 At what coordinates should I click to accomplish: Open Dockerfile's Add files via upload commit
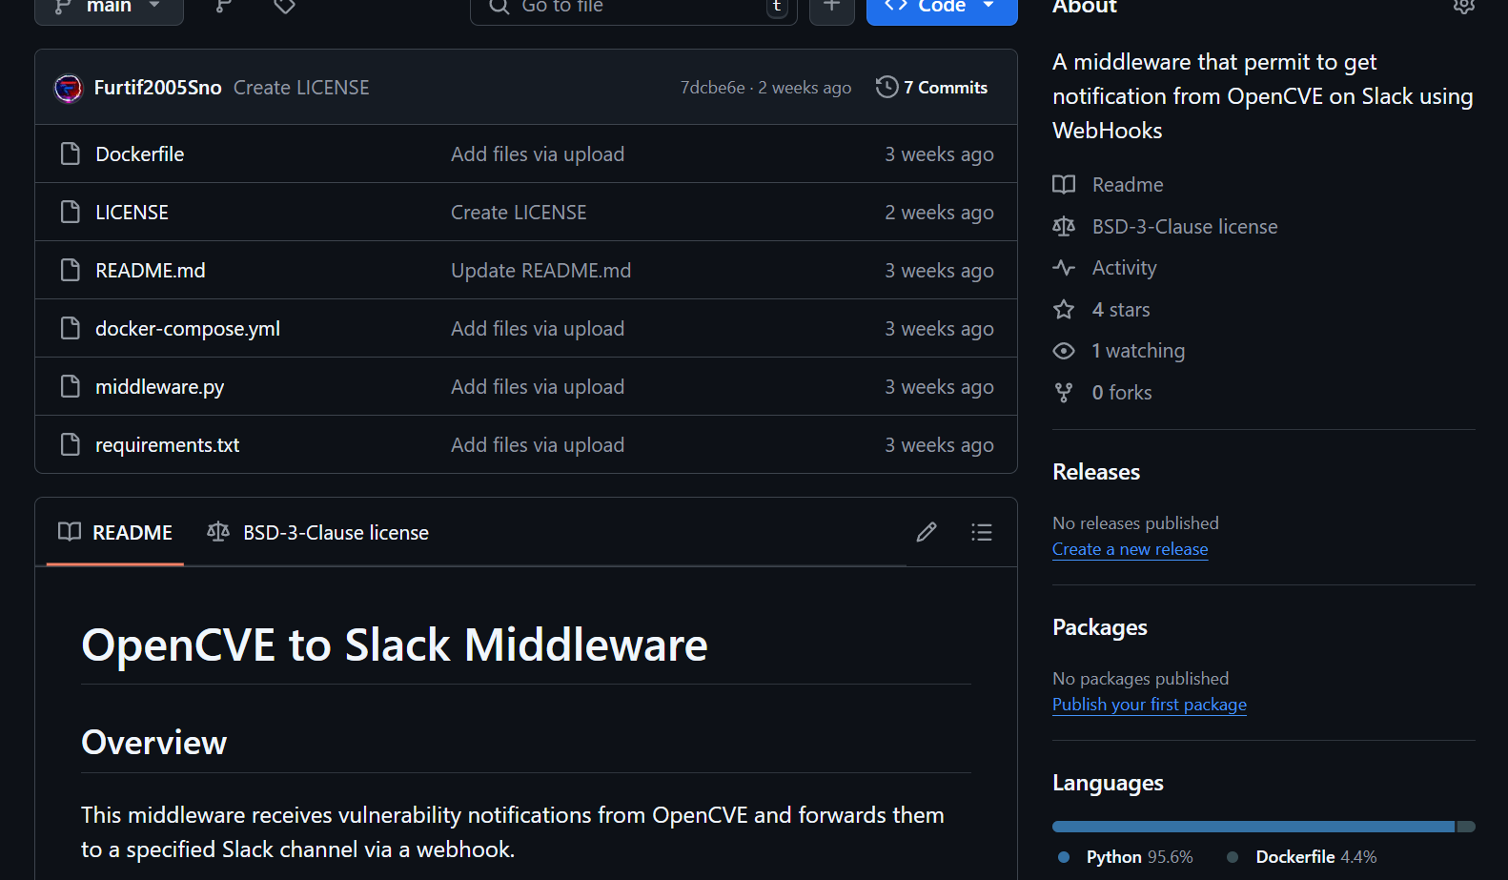point(538,154)
